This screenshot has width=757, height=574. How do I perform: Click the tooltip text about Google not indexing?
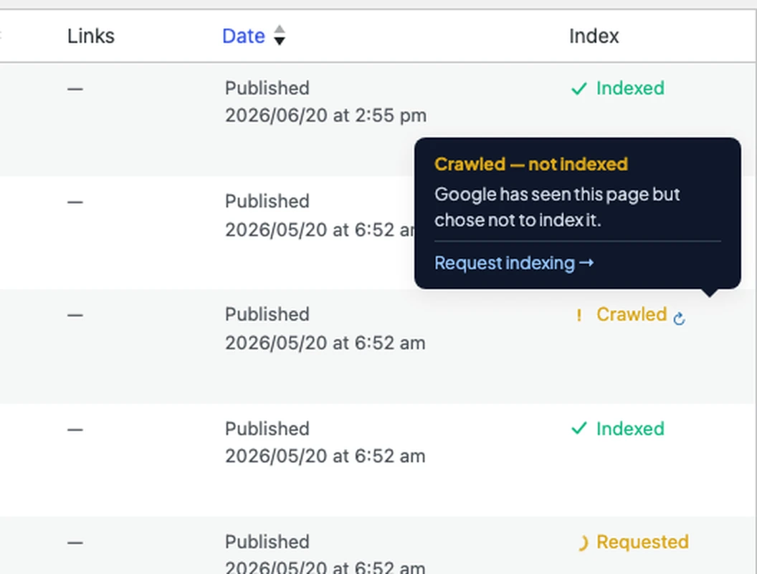pyautogui.click(x=557, y=208)
